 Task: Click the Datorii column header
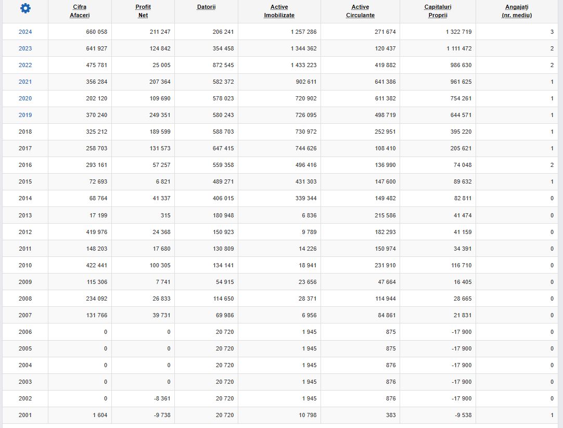click(x=206, y=7)
